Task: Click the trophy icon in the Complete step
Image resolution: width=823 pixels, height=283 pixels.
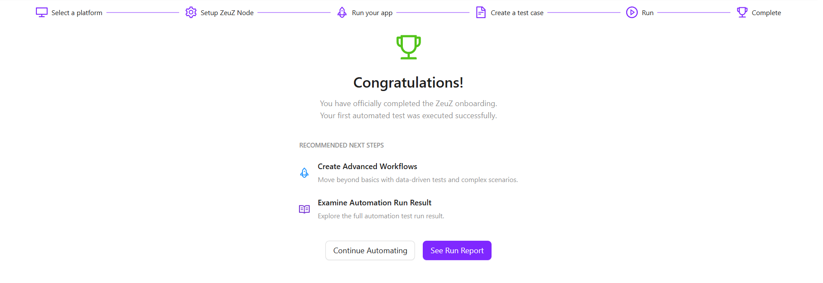Action: coord(742,13)
